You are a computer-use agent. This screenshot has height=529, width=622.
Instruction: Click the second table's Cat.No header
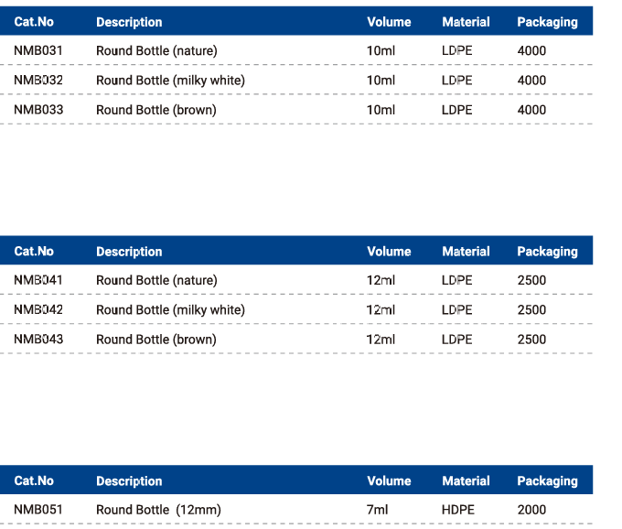(x=34, y=251)
